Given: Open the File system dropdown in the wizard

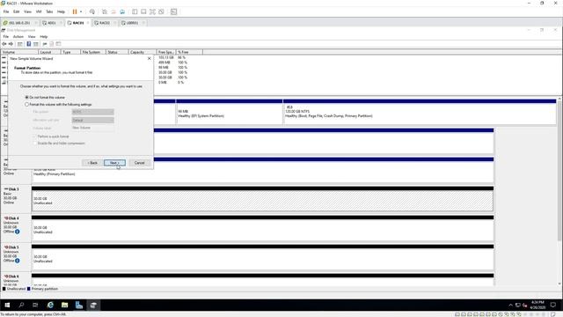Looking at the screenshot, I should [92, 112].
